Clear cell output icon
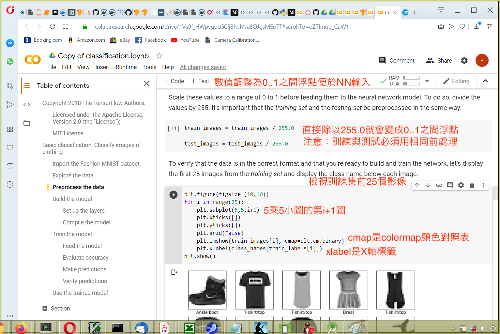500x334 pixels. point(174,272)
